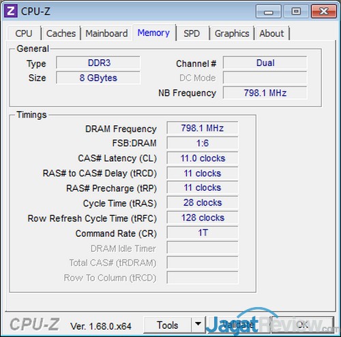
Task: Switch to the Graphics tab
Action: pos(232,33)
